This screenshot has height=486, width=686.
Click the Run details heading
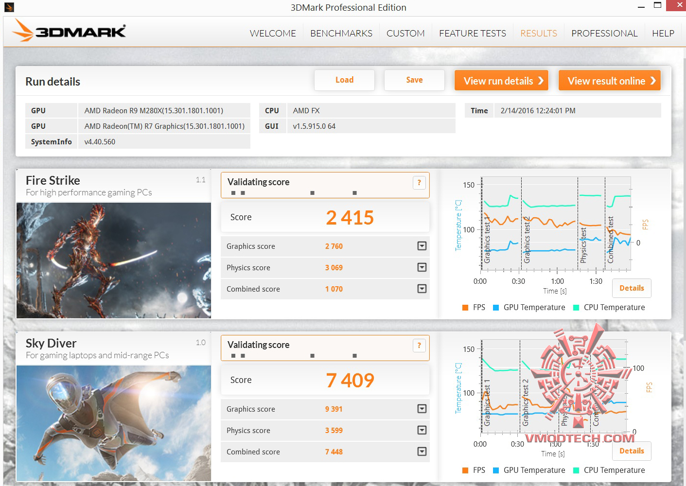click(53, 82)
